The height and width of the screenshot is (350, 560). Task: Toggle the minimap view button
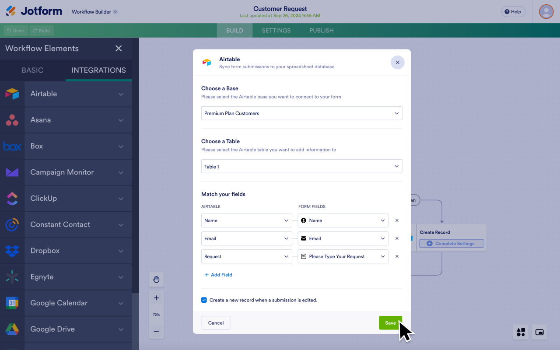tap(540, 332)
